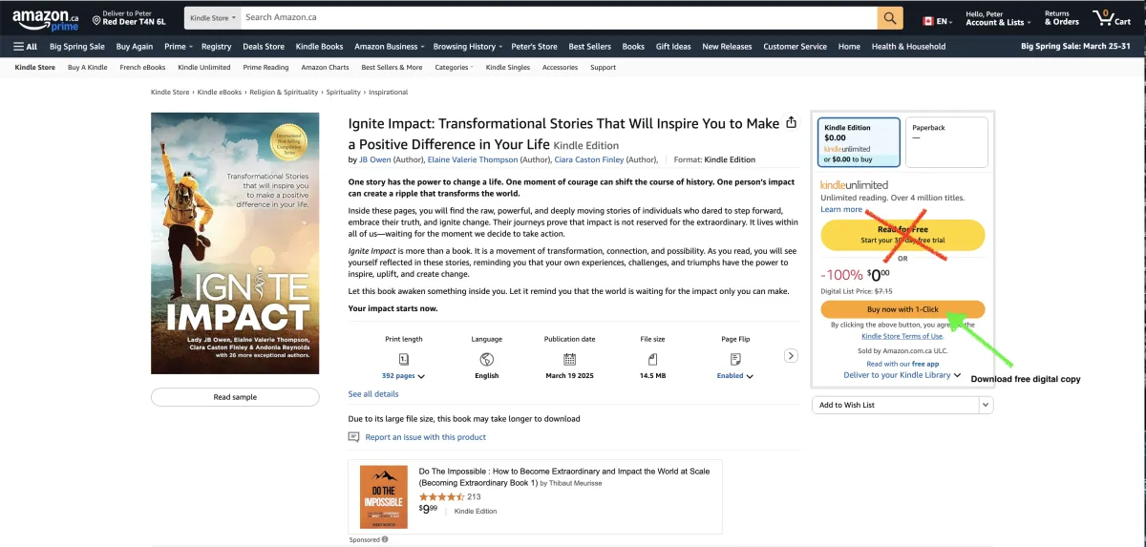The height and width of the screenshot is (547, 1146).
Task: Open Best Sellers nav item
Action: [x=589, y=46]
